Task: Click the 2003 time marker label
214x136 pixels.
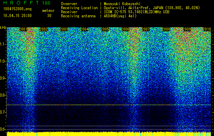Action: coord(64,29)
